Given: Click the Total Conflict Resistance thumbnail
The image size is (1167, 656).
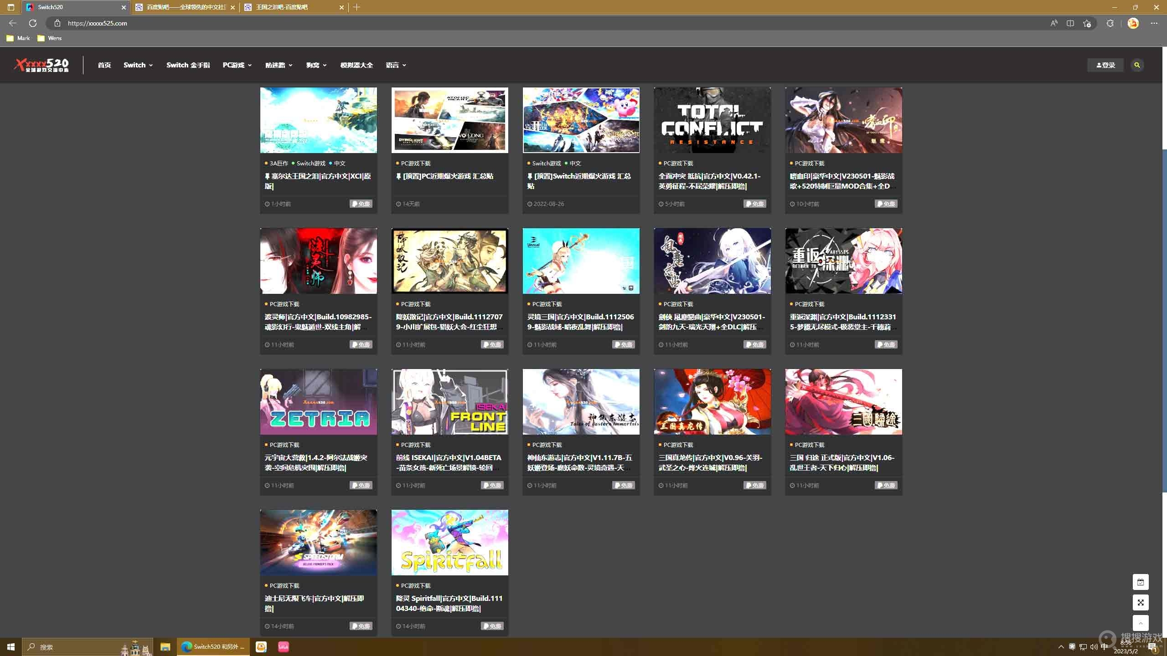Looking at the screenshot, I should click(712, 120).
